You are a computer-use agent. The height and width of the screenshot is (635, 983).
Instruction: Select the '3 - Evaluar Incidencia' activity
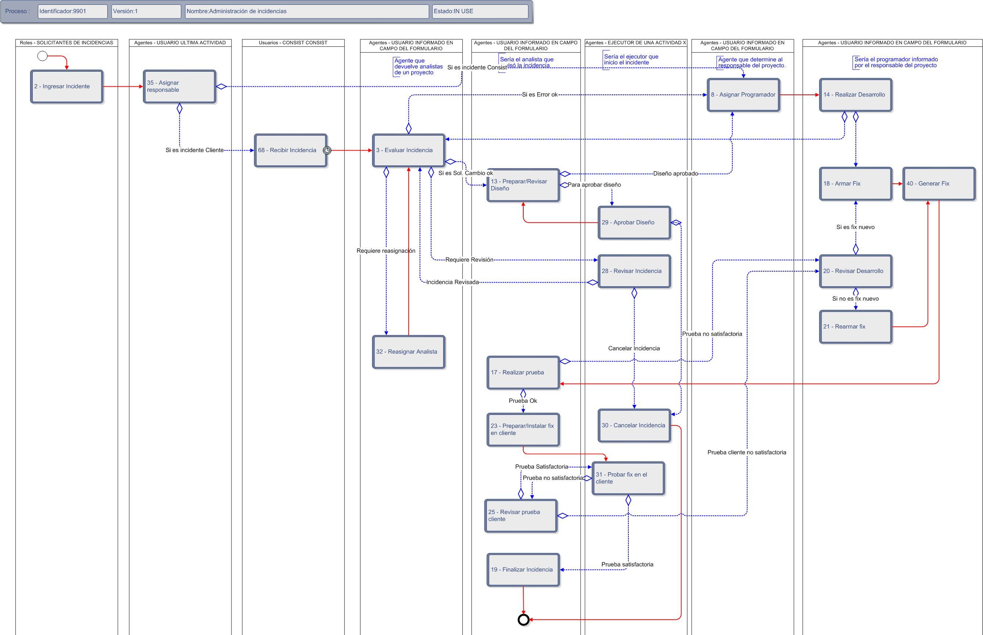[409, 151]
